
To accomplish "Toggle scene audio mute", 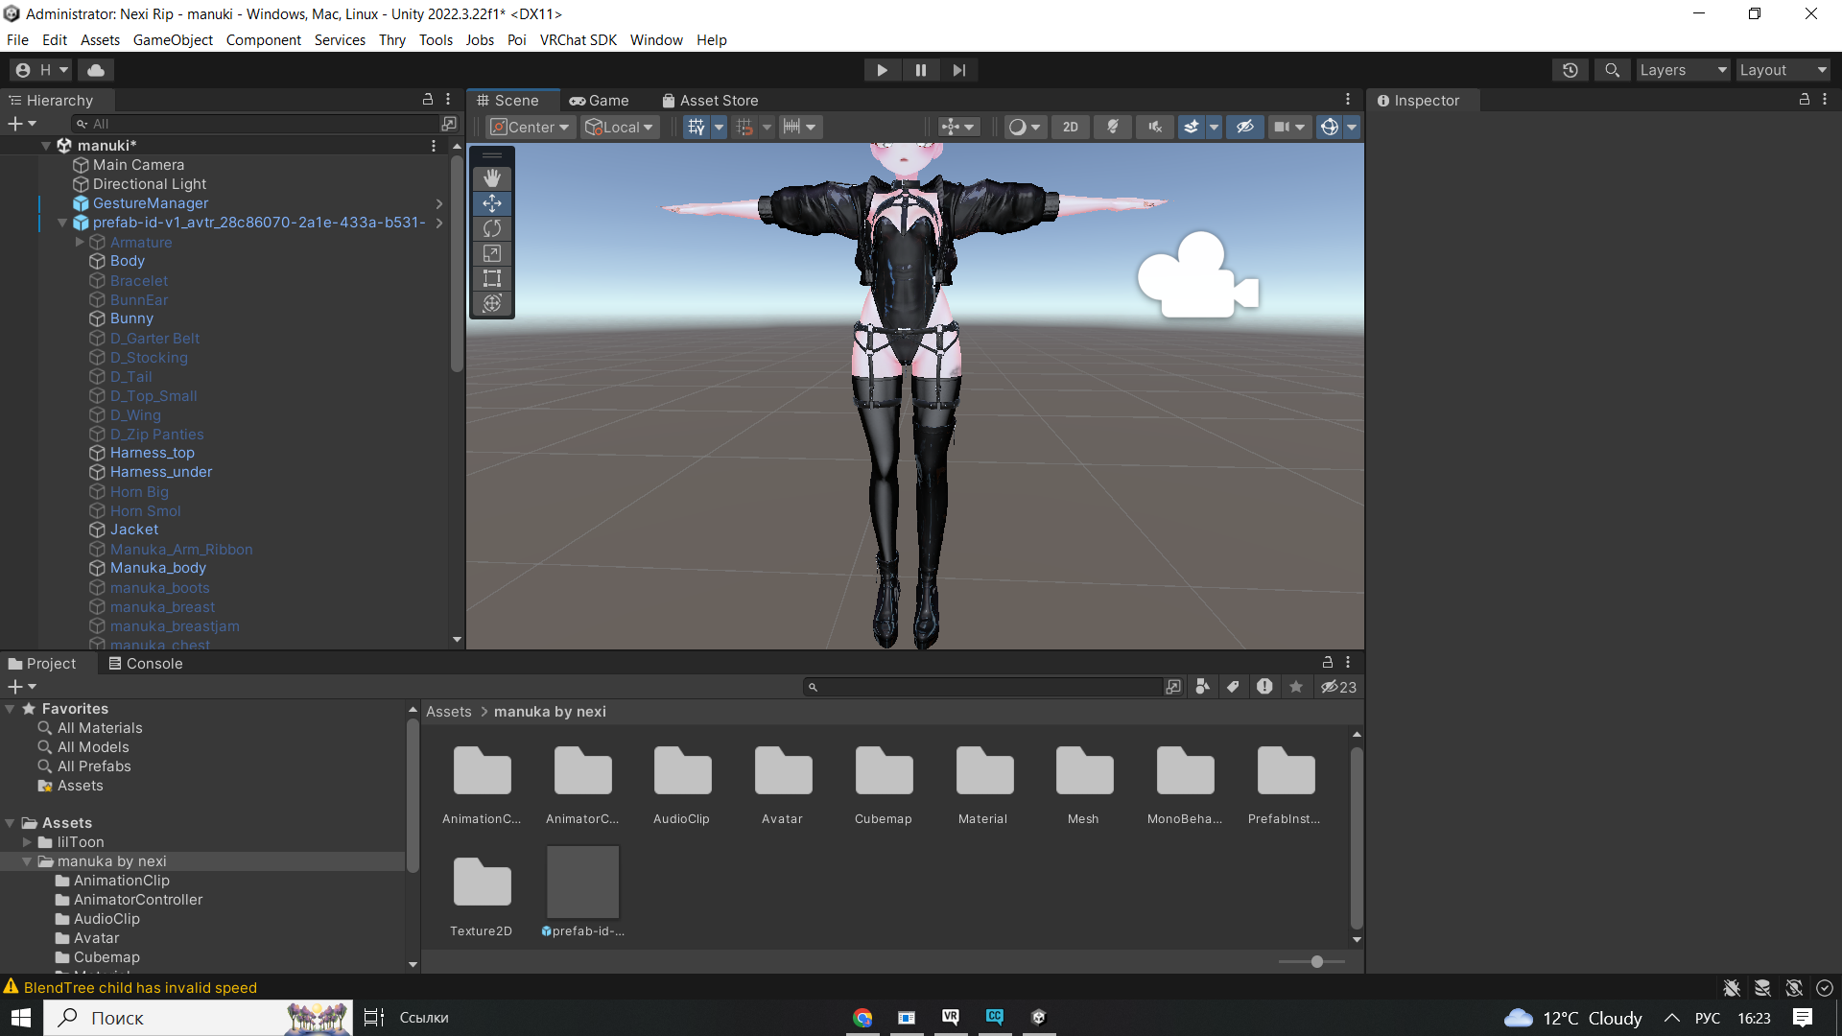I will [1155, 127].
